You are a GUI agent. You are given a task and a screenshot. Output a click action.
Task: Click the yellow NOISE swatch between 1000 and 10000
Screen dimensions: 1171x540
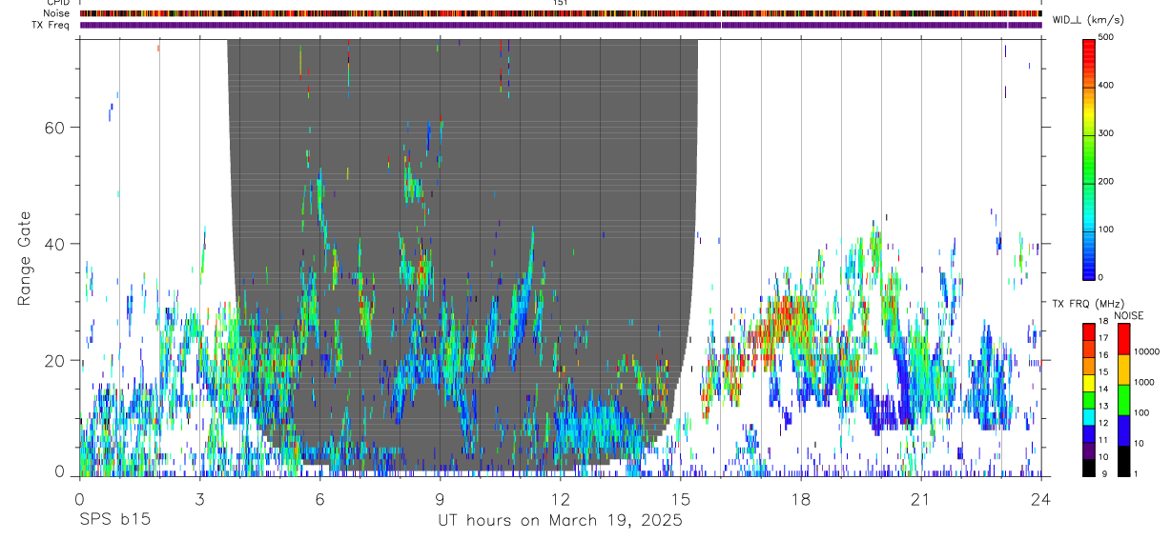1123,370
